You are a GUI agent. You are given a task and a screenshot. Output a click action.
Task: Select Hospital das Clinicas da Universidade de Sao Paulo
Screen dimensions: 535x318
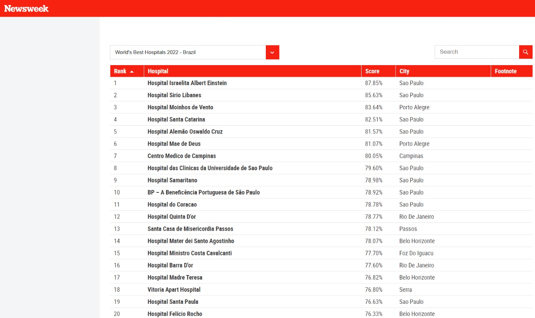pos(210,168)
